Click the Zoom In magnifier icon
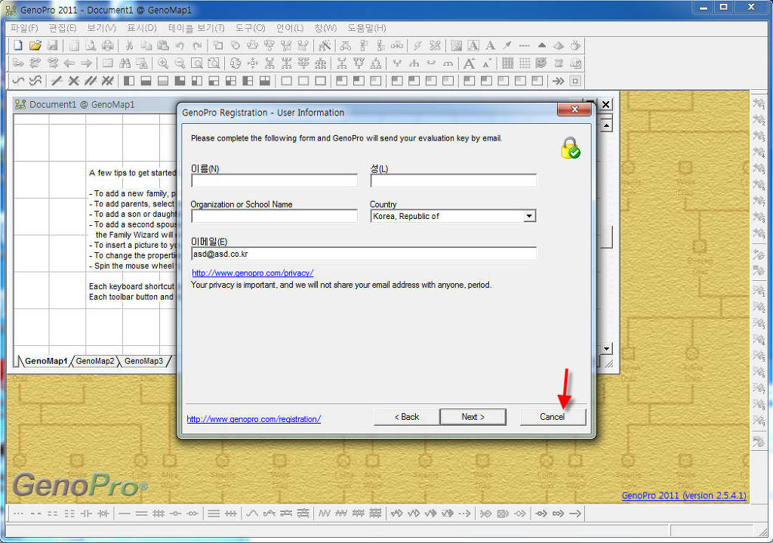Viewport: 773px width, 543px height. 163,63
